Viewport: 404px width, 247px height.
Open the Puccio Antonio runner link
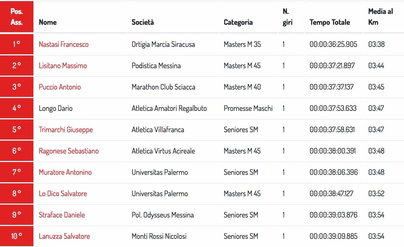(60, 87)
